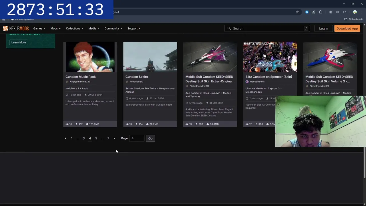Expand the Games dropdown menu
366x206 pixels.
point(39,28)
